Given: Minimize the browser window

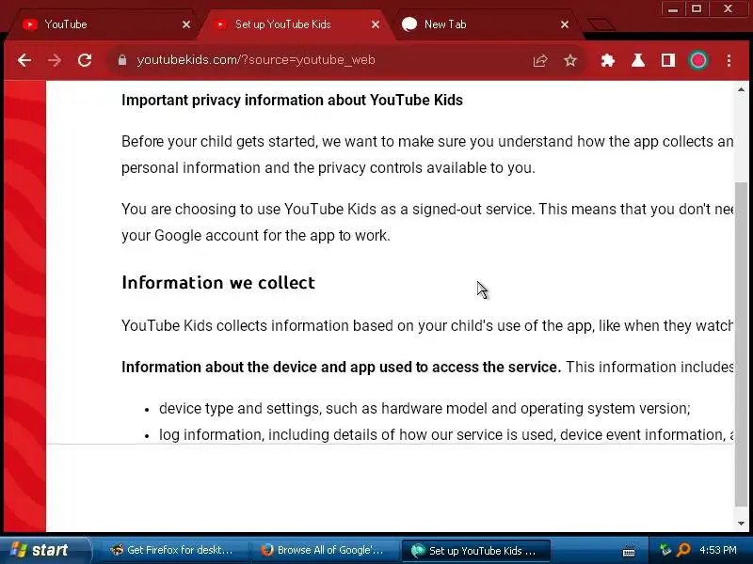Looking at the screenshot, I should pos(673,9).
